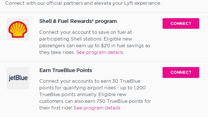Connect the Shell Fuel Rewards account

coord(181,23)
